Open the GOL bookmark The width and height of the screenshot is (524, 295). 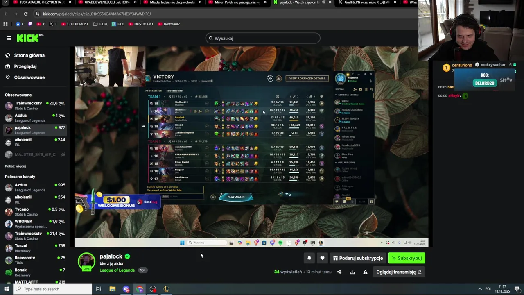[x=118, y=24]
